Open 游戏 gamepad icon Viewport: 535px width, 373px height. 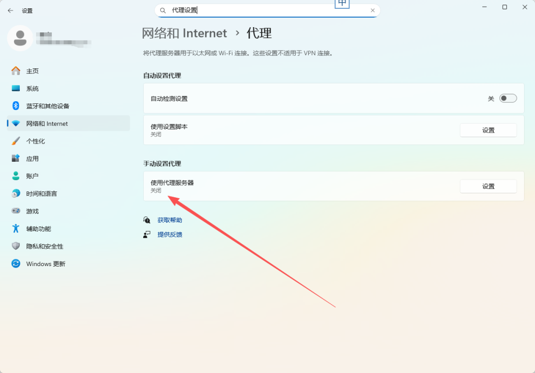pos(16,211)
